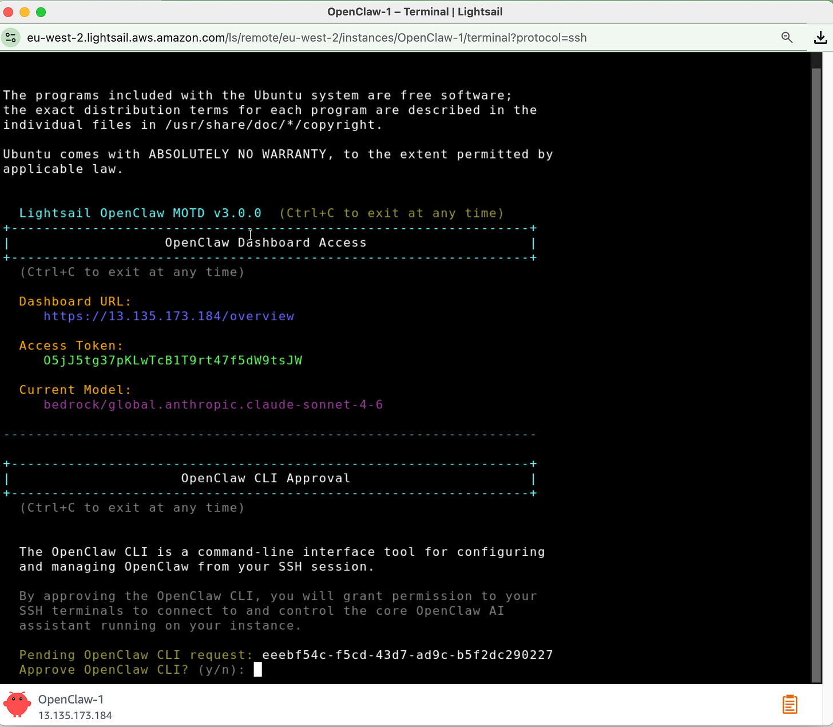Click the 'Access Token:' label

(71, 345)
